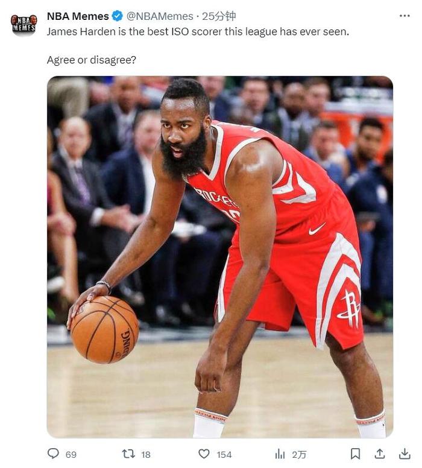Viewport: 422px width, 468px height.
Task: Open the NBA Memes profile avatar
Action: (24, 24)
